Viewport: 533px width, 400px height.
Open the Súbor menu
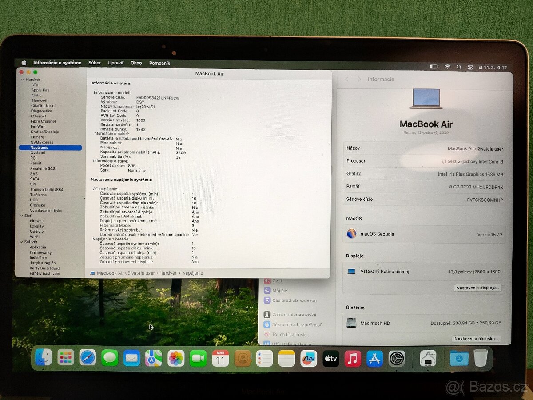pos(94,63)
